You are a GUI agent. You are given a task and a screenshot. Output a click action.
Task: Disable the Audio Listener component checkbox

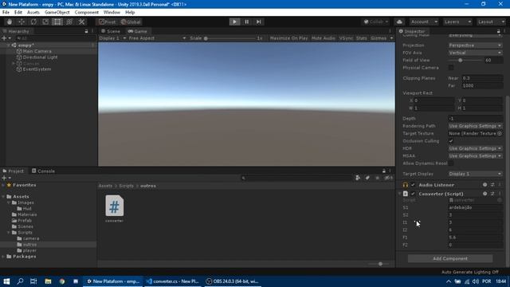413,185
